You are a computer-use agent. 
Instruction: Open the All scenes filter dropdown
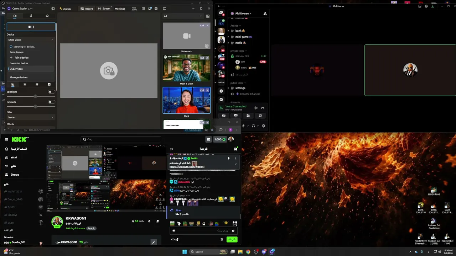(x=183, y=16)
